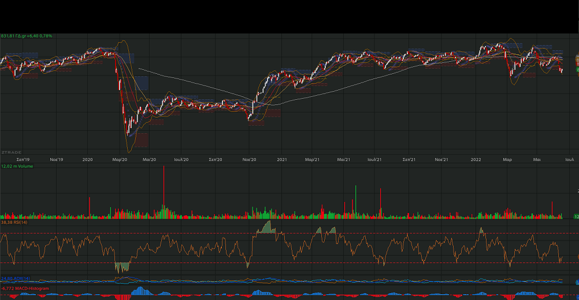
Task: Click the shaded RSI oversold dip in March 2020
Action: tap(122, 268)
